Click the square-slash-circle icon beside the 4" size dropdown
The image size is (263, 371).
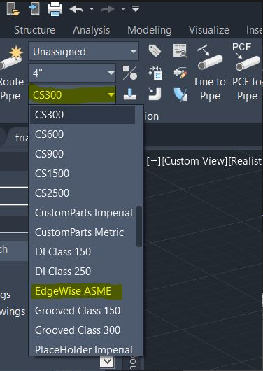click(130, 73)
